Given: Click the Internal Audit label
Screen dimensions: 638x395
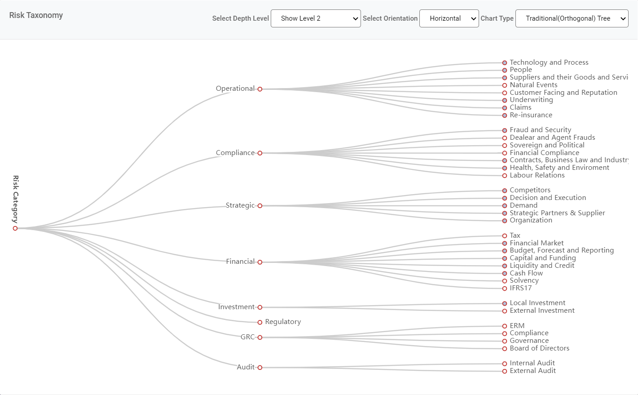Looking at the screenshot, I should pyautogui.click(x=532, y=363).
